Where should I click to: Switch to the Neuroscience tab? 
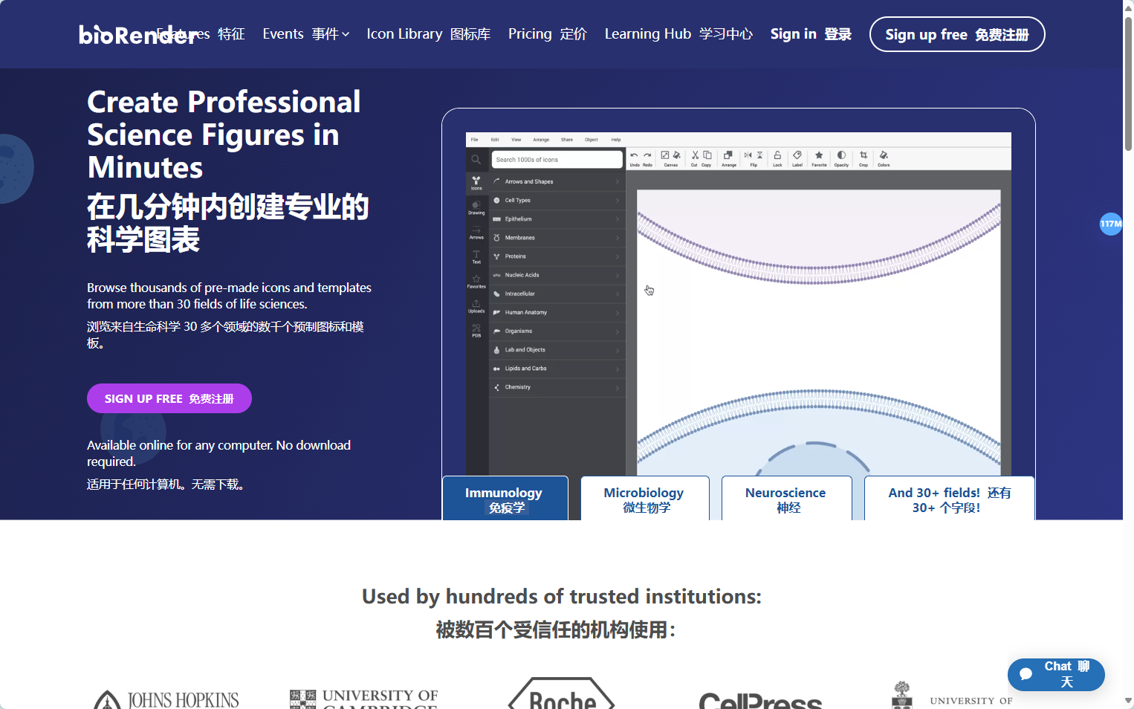tap(786, 499)
